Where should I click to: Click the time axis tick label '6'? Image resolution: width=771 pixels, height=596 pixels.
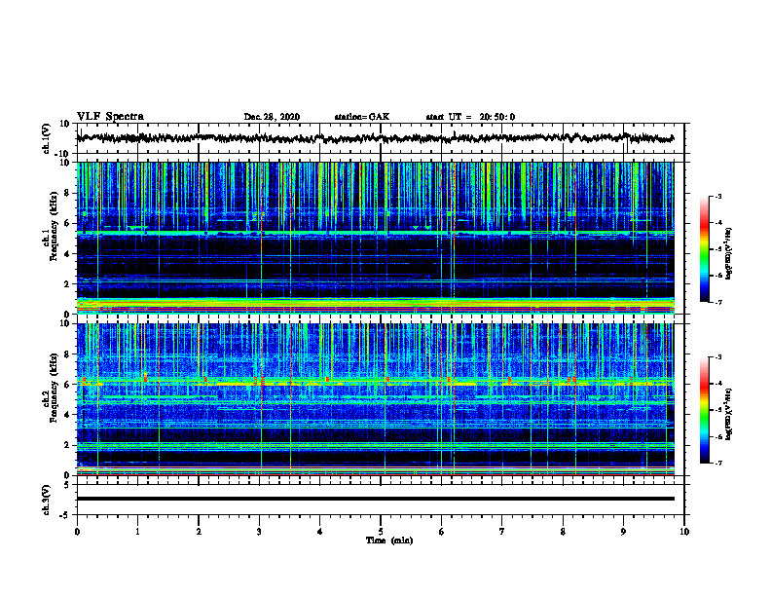click(x=442, y=532)
